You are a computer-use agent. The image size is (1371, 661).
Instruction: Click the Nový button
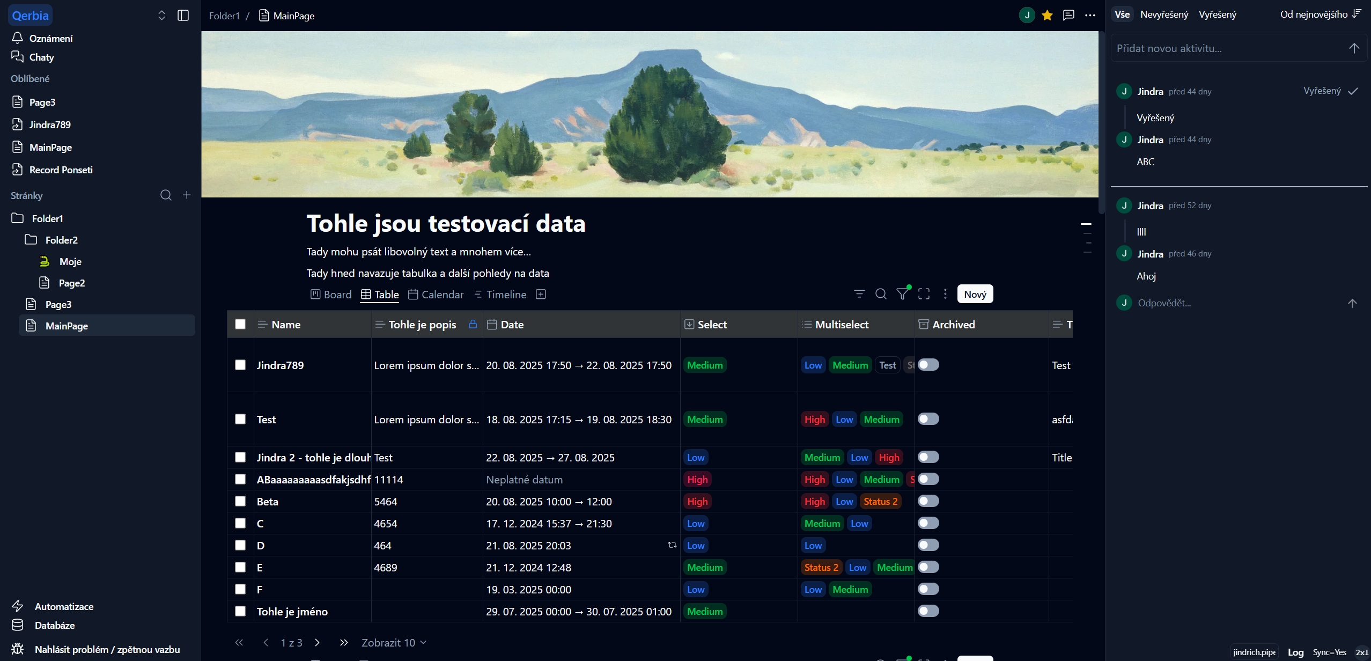coord(975,294)
